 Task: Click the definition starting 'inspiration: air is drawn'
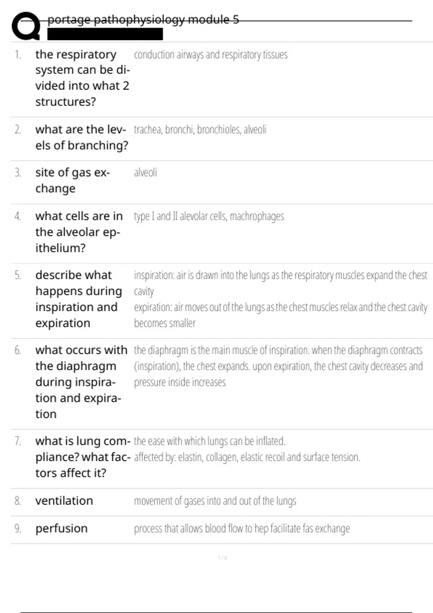[x=281, y=299]
